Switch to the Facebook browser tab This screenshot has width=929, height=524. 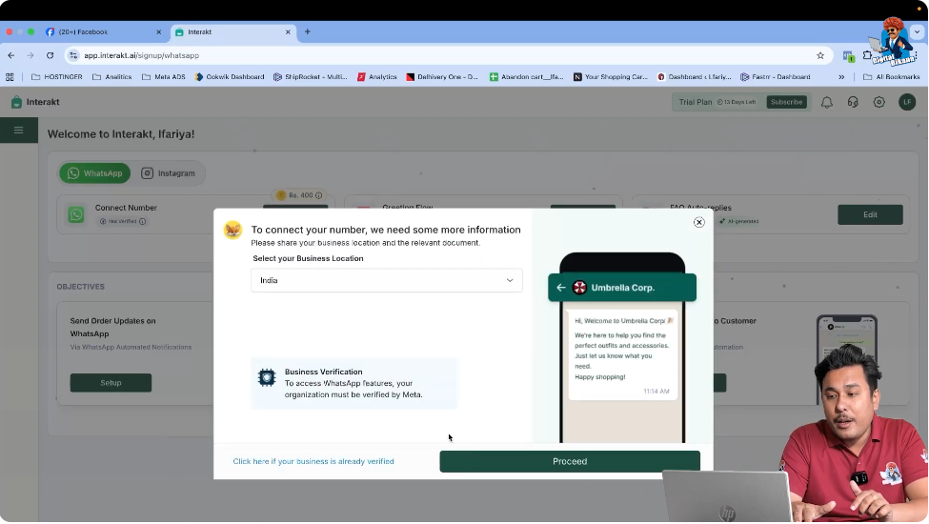pos(104,32)
